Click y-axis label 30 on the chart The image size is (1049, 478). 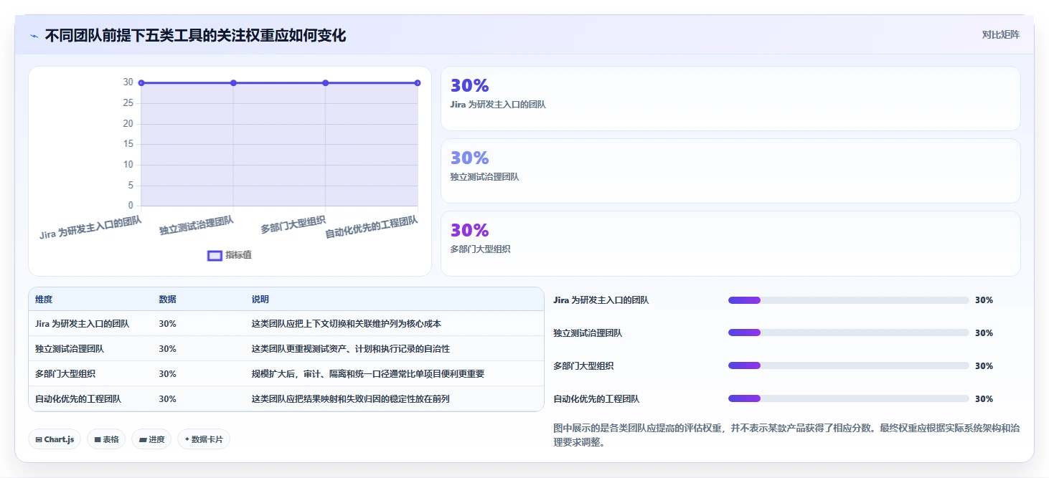pos(128,82)
